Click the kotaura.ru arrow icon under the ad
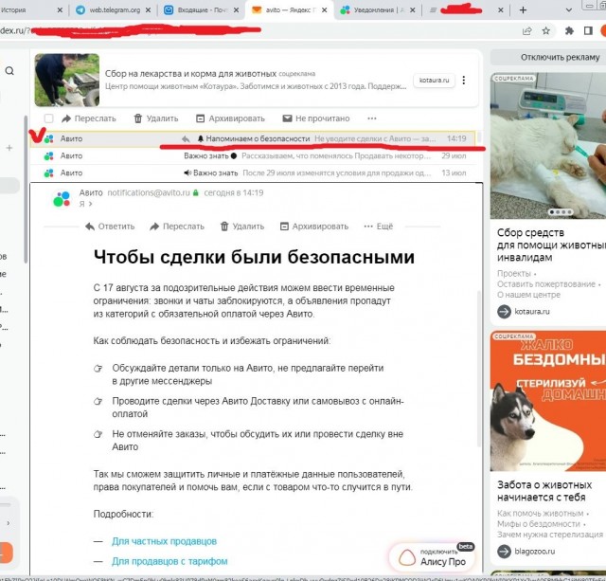The height and width of the screenshot is (581, 606). (504, 312)
